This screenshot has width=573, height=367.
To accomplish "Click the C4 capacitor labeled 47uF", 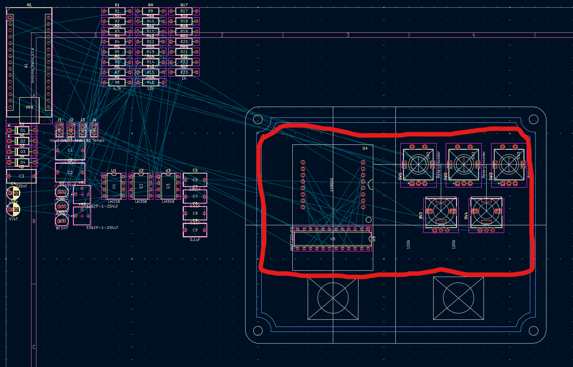I will (x=13, y=209).
